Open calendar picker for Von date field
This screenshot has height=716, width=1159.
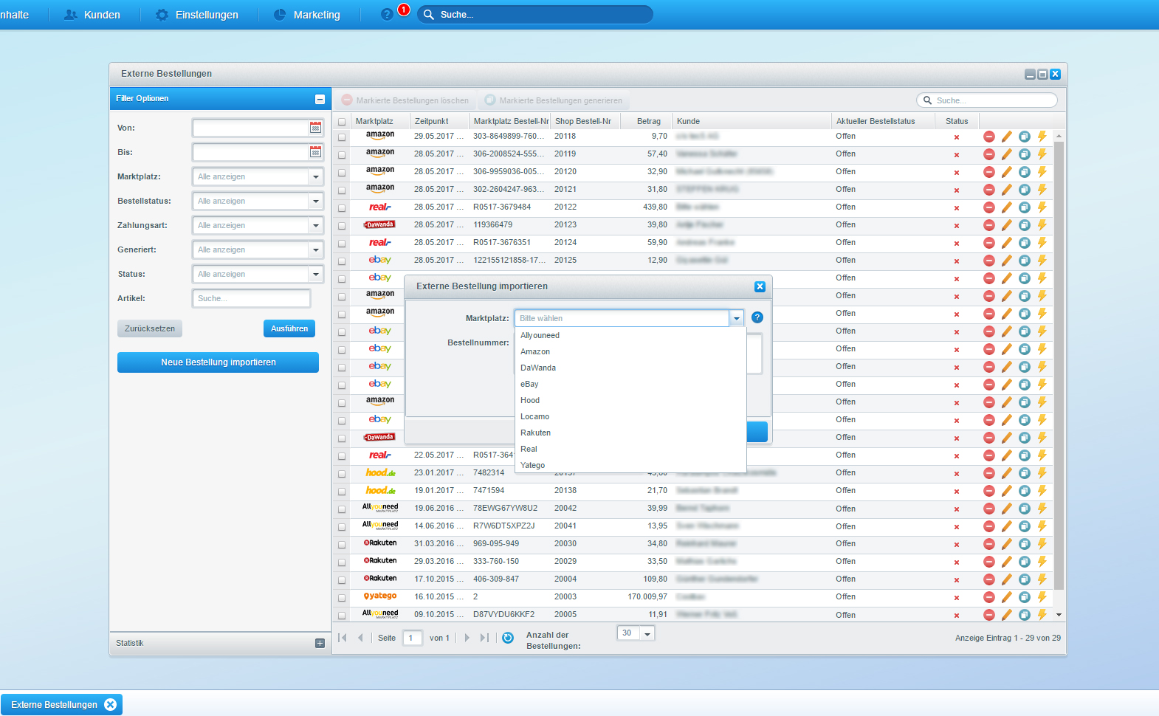tap(315, 128)
